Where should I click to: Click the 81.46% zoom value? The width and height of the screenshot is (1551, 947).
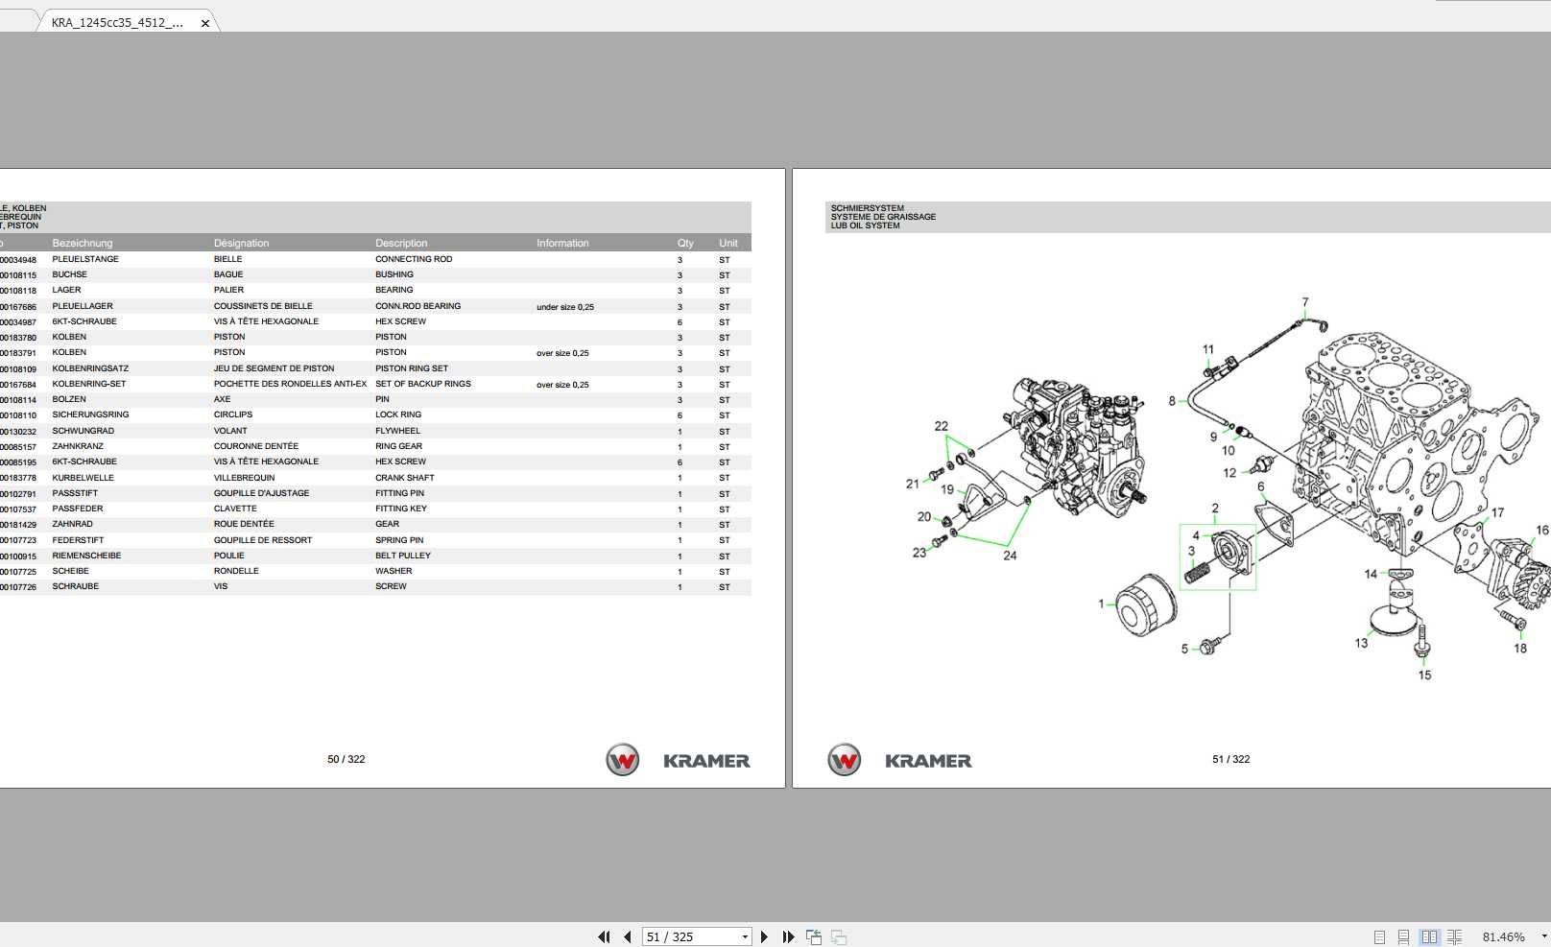(1504, 936)
